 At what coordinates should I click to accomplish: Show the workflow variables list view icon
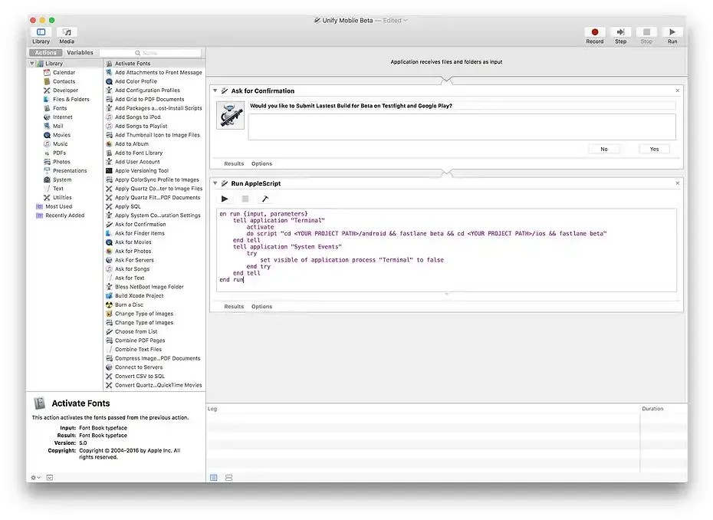[x=228, y=478]
